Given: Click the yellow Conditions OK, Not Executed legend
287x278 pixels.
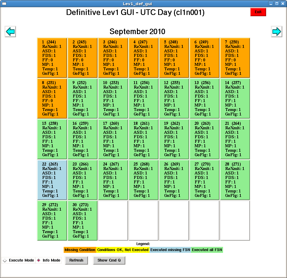Looking at the screenshot, I should [x=123, y=250].
